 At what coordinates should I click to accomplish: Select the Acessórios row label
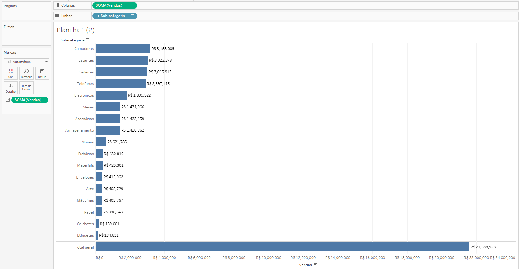tap(84, 119)
